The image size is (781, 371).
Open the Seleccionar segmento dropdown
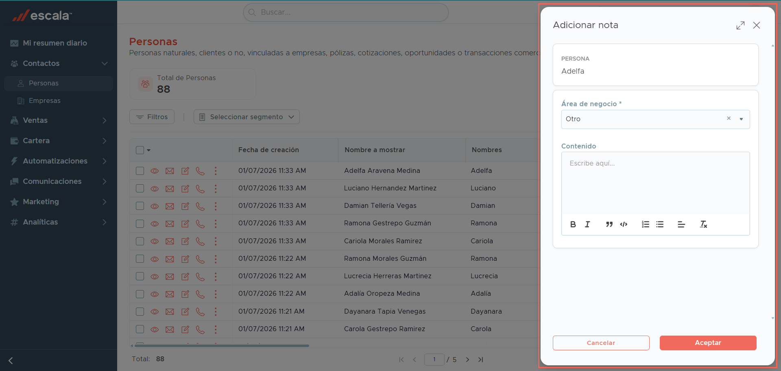247,117
